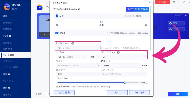Click the quality slider handle
This screenshot has width=190, height=98.
click(x=101, y=22)
